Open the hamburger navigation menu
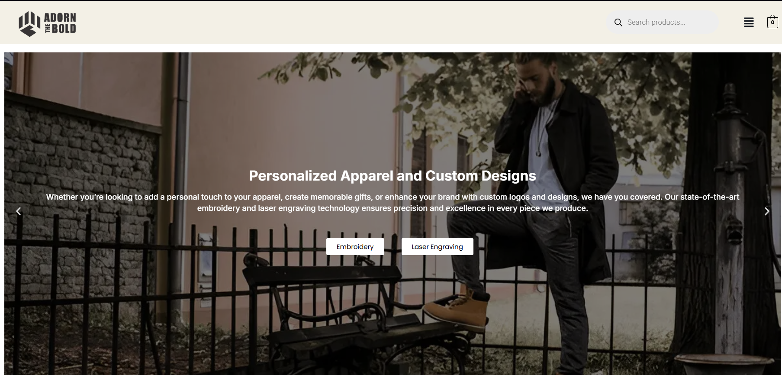The width and height of the screenshot is (782, 375). (x=749, y=23)
